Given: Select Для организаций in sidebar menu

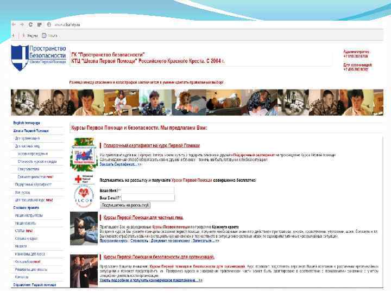Looking at the screenshot, I should (27, 138).
